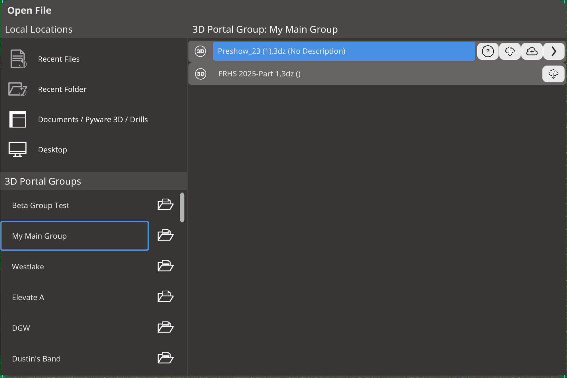This screenshot has height=378, width=567.
Task: Select Recent Folder location
Action: (x=62, y=89)
